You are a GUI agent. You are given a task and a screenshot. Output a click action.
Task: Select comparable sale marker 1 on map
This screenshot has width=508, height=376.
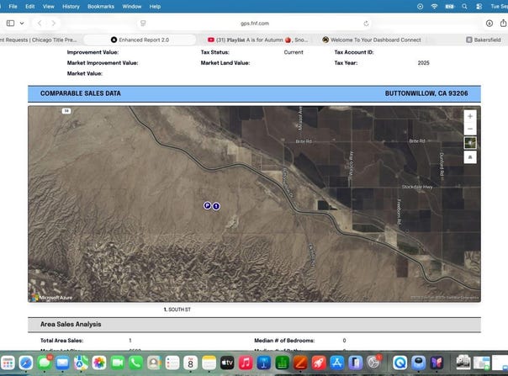point(216,206)
